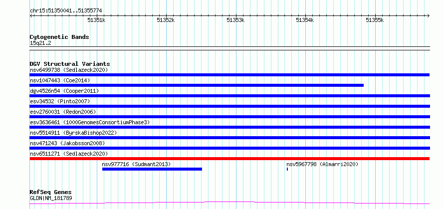Select the blue bar for nsv471243
This screenshot has width=444, height=209.
point(229,148)
